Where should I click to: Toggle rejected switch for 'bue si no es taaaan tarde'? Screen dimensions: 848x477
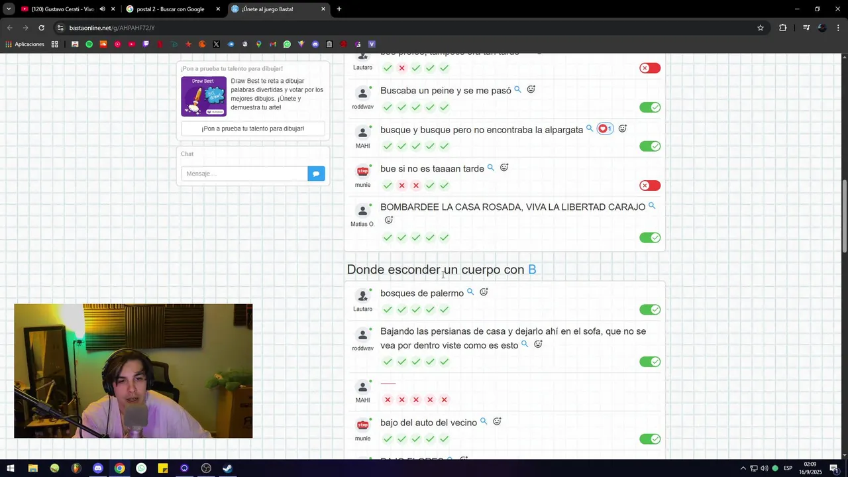point(650,185)
